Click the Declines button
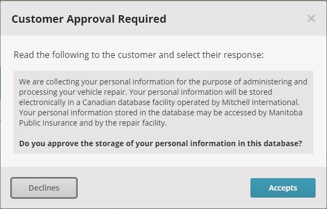Image resolution: width=327 pixels, height=209 pixels. [44, 188]
